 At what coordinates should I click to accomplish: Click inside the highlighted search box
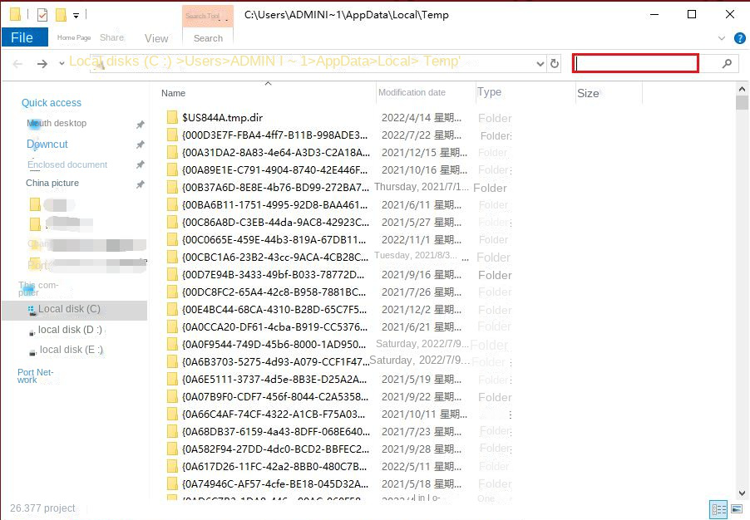634,63
